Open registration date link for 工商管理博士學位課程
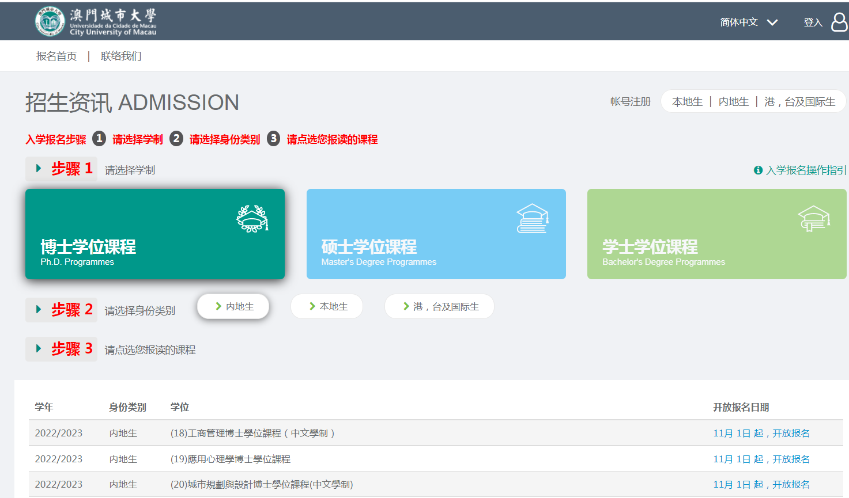Image resolution: width=849 pixels, height=498 pixels. pos(761,433)
